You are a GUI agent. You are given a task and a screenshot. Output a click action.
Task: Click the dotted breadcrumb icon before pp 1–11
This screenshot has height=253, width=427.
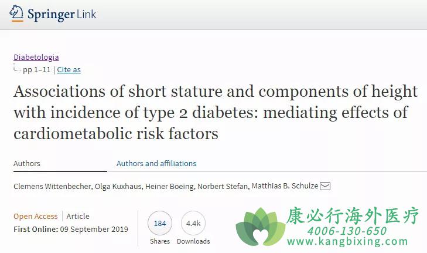click(x=17, y=68)
